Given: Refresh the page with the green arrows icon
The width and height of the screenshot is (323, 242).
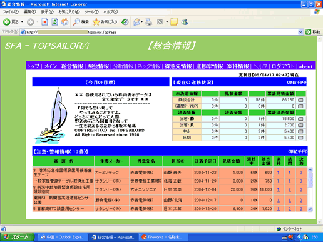Looking at the screenshot, I should [54, 22].
